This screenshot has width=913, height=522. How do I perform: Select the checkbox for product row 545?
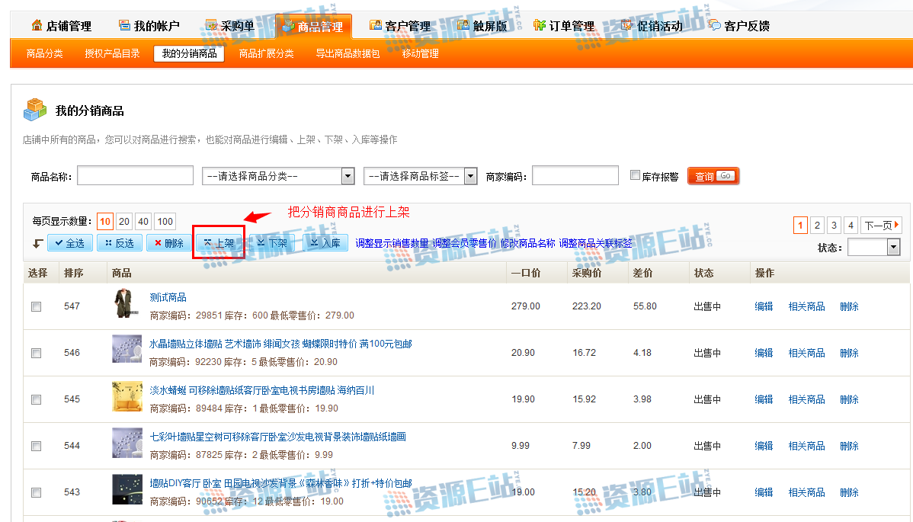pyautogui.click(x=36, y=399)
